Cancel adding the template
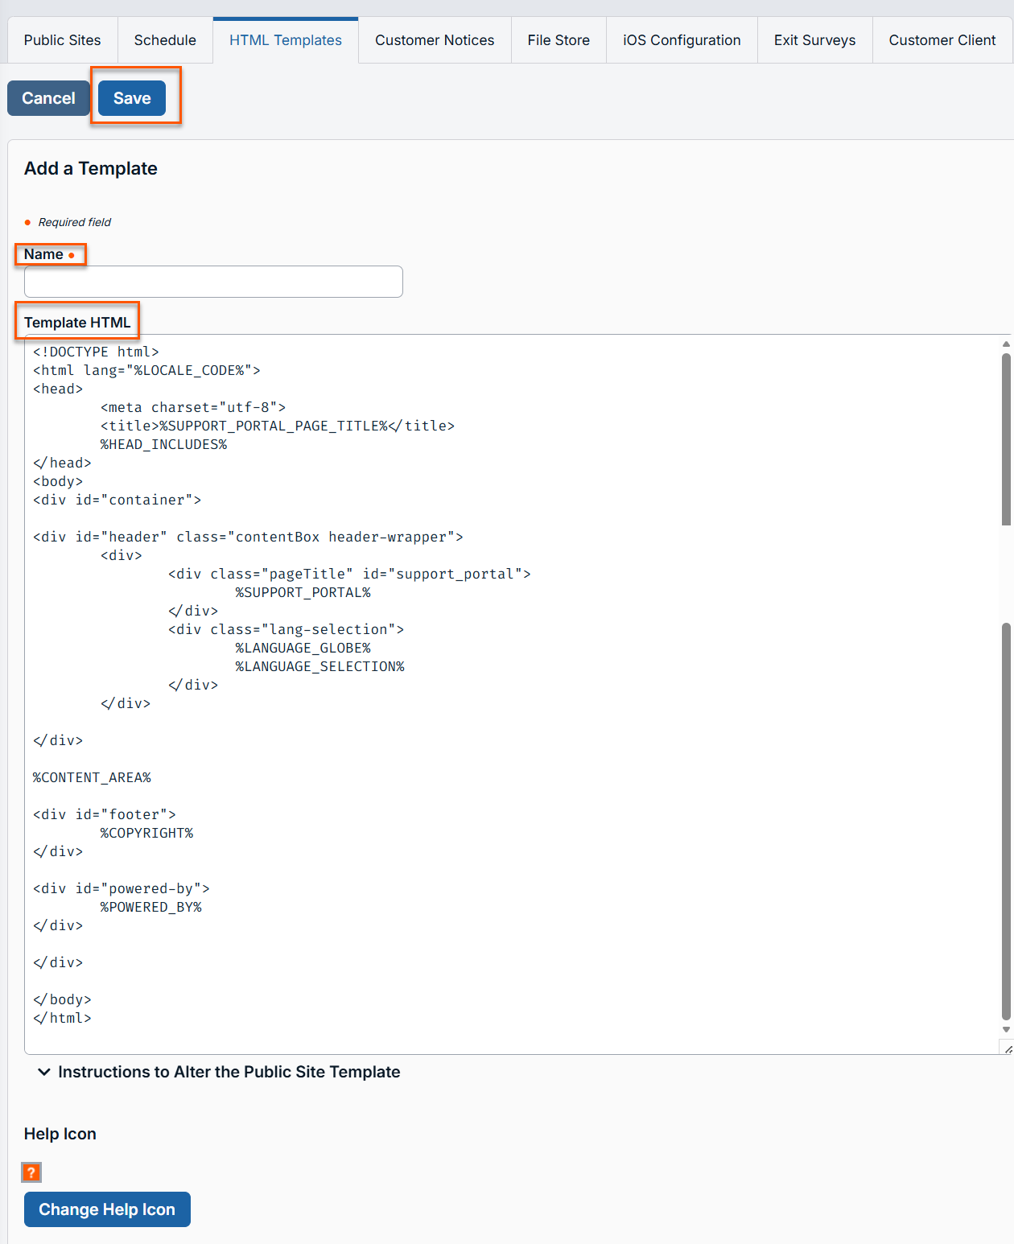Screen dimensions: 1014x1244 (48, 98)
